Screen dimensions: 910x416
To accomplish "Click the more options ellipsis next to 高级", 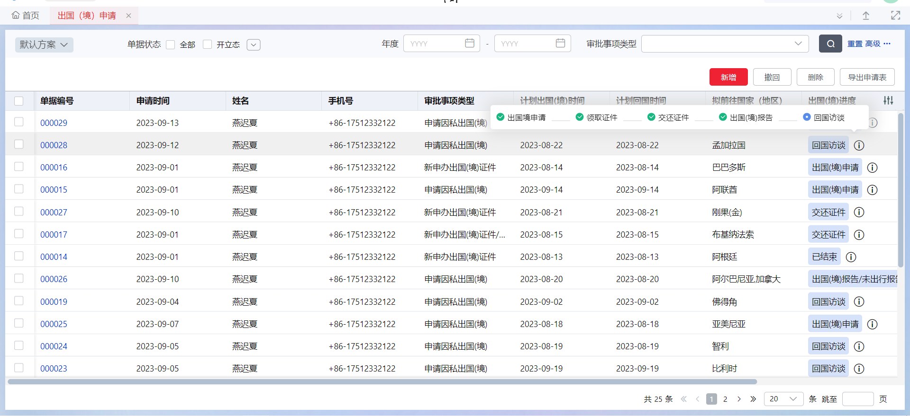I will 887,44.
